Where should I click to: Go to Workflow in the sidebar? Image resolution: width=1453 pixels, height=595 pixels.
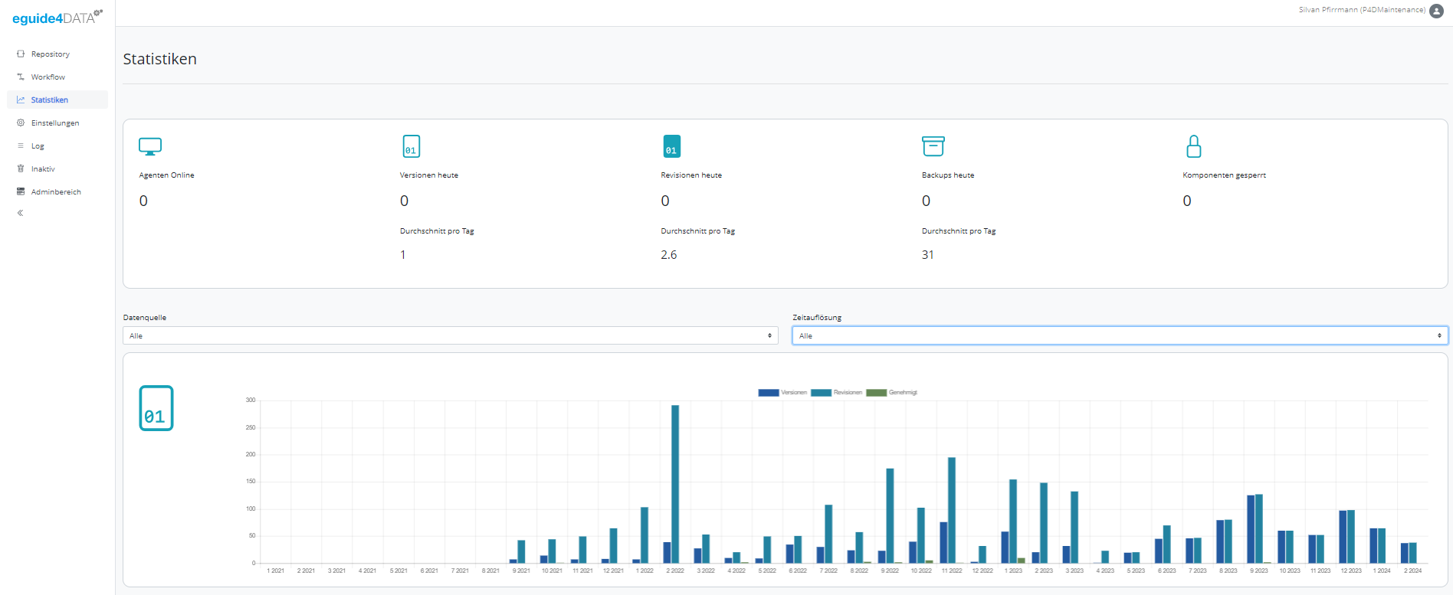(x=48, y=77)
